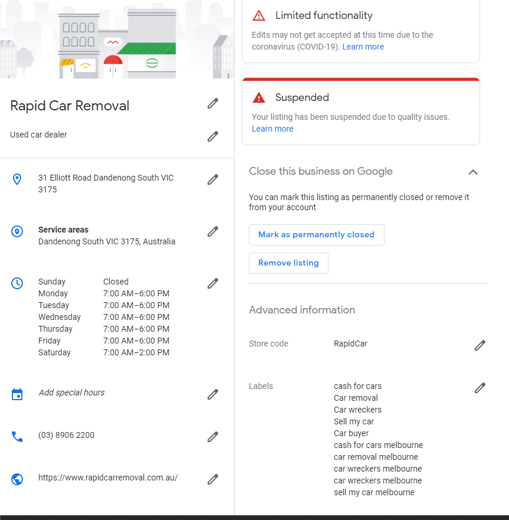Open Learn more link about COVID-19 edits
The height and width of the screenshot is (520, 509).
click(x=363, y=47)
